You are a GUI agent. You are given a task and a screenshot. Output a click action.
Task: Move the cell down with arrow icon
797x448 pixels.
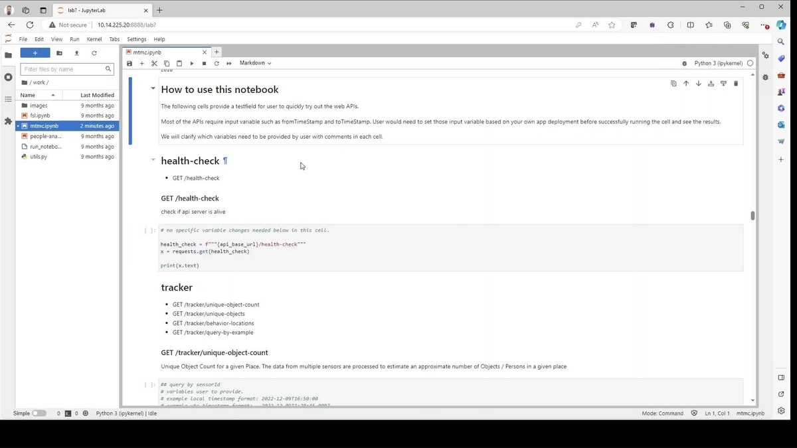(699, 84)
